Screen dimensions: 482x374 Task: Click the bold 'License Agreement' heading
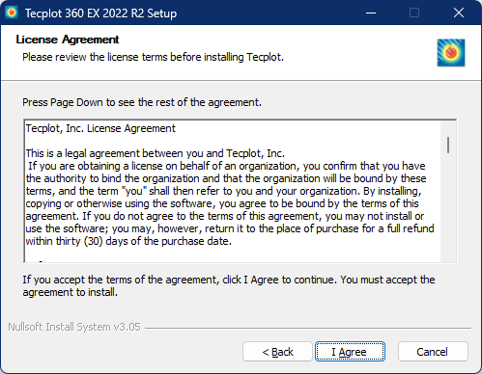point(68,40)
